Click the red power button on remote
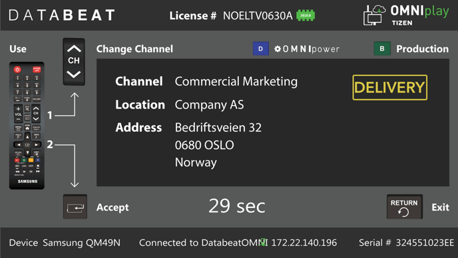 [x=17, y=69]
